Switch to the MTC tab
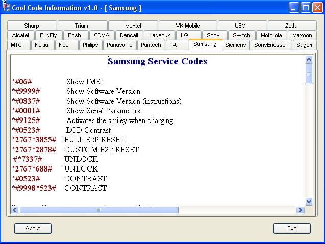325x244 pixels. pos(19,45)
